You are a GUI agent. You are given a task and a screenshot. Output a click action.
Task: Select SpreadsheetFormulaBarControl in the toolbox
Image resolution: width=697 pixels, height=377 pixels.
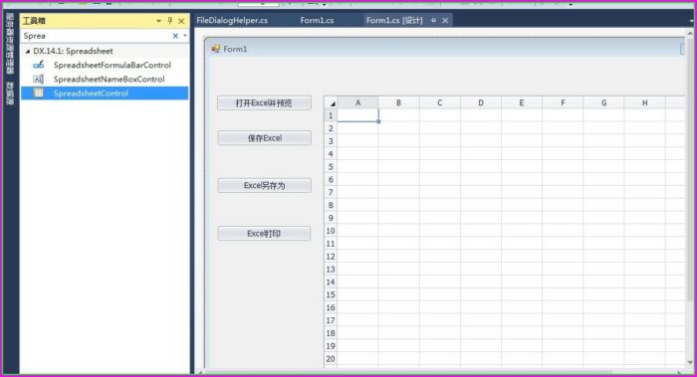click(x=105, y=65)
